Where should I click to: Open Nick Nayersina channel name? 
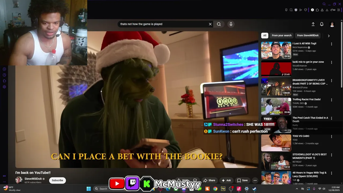[300, 47]
